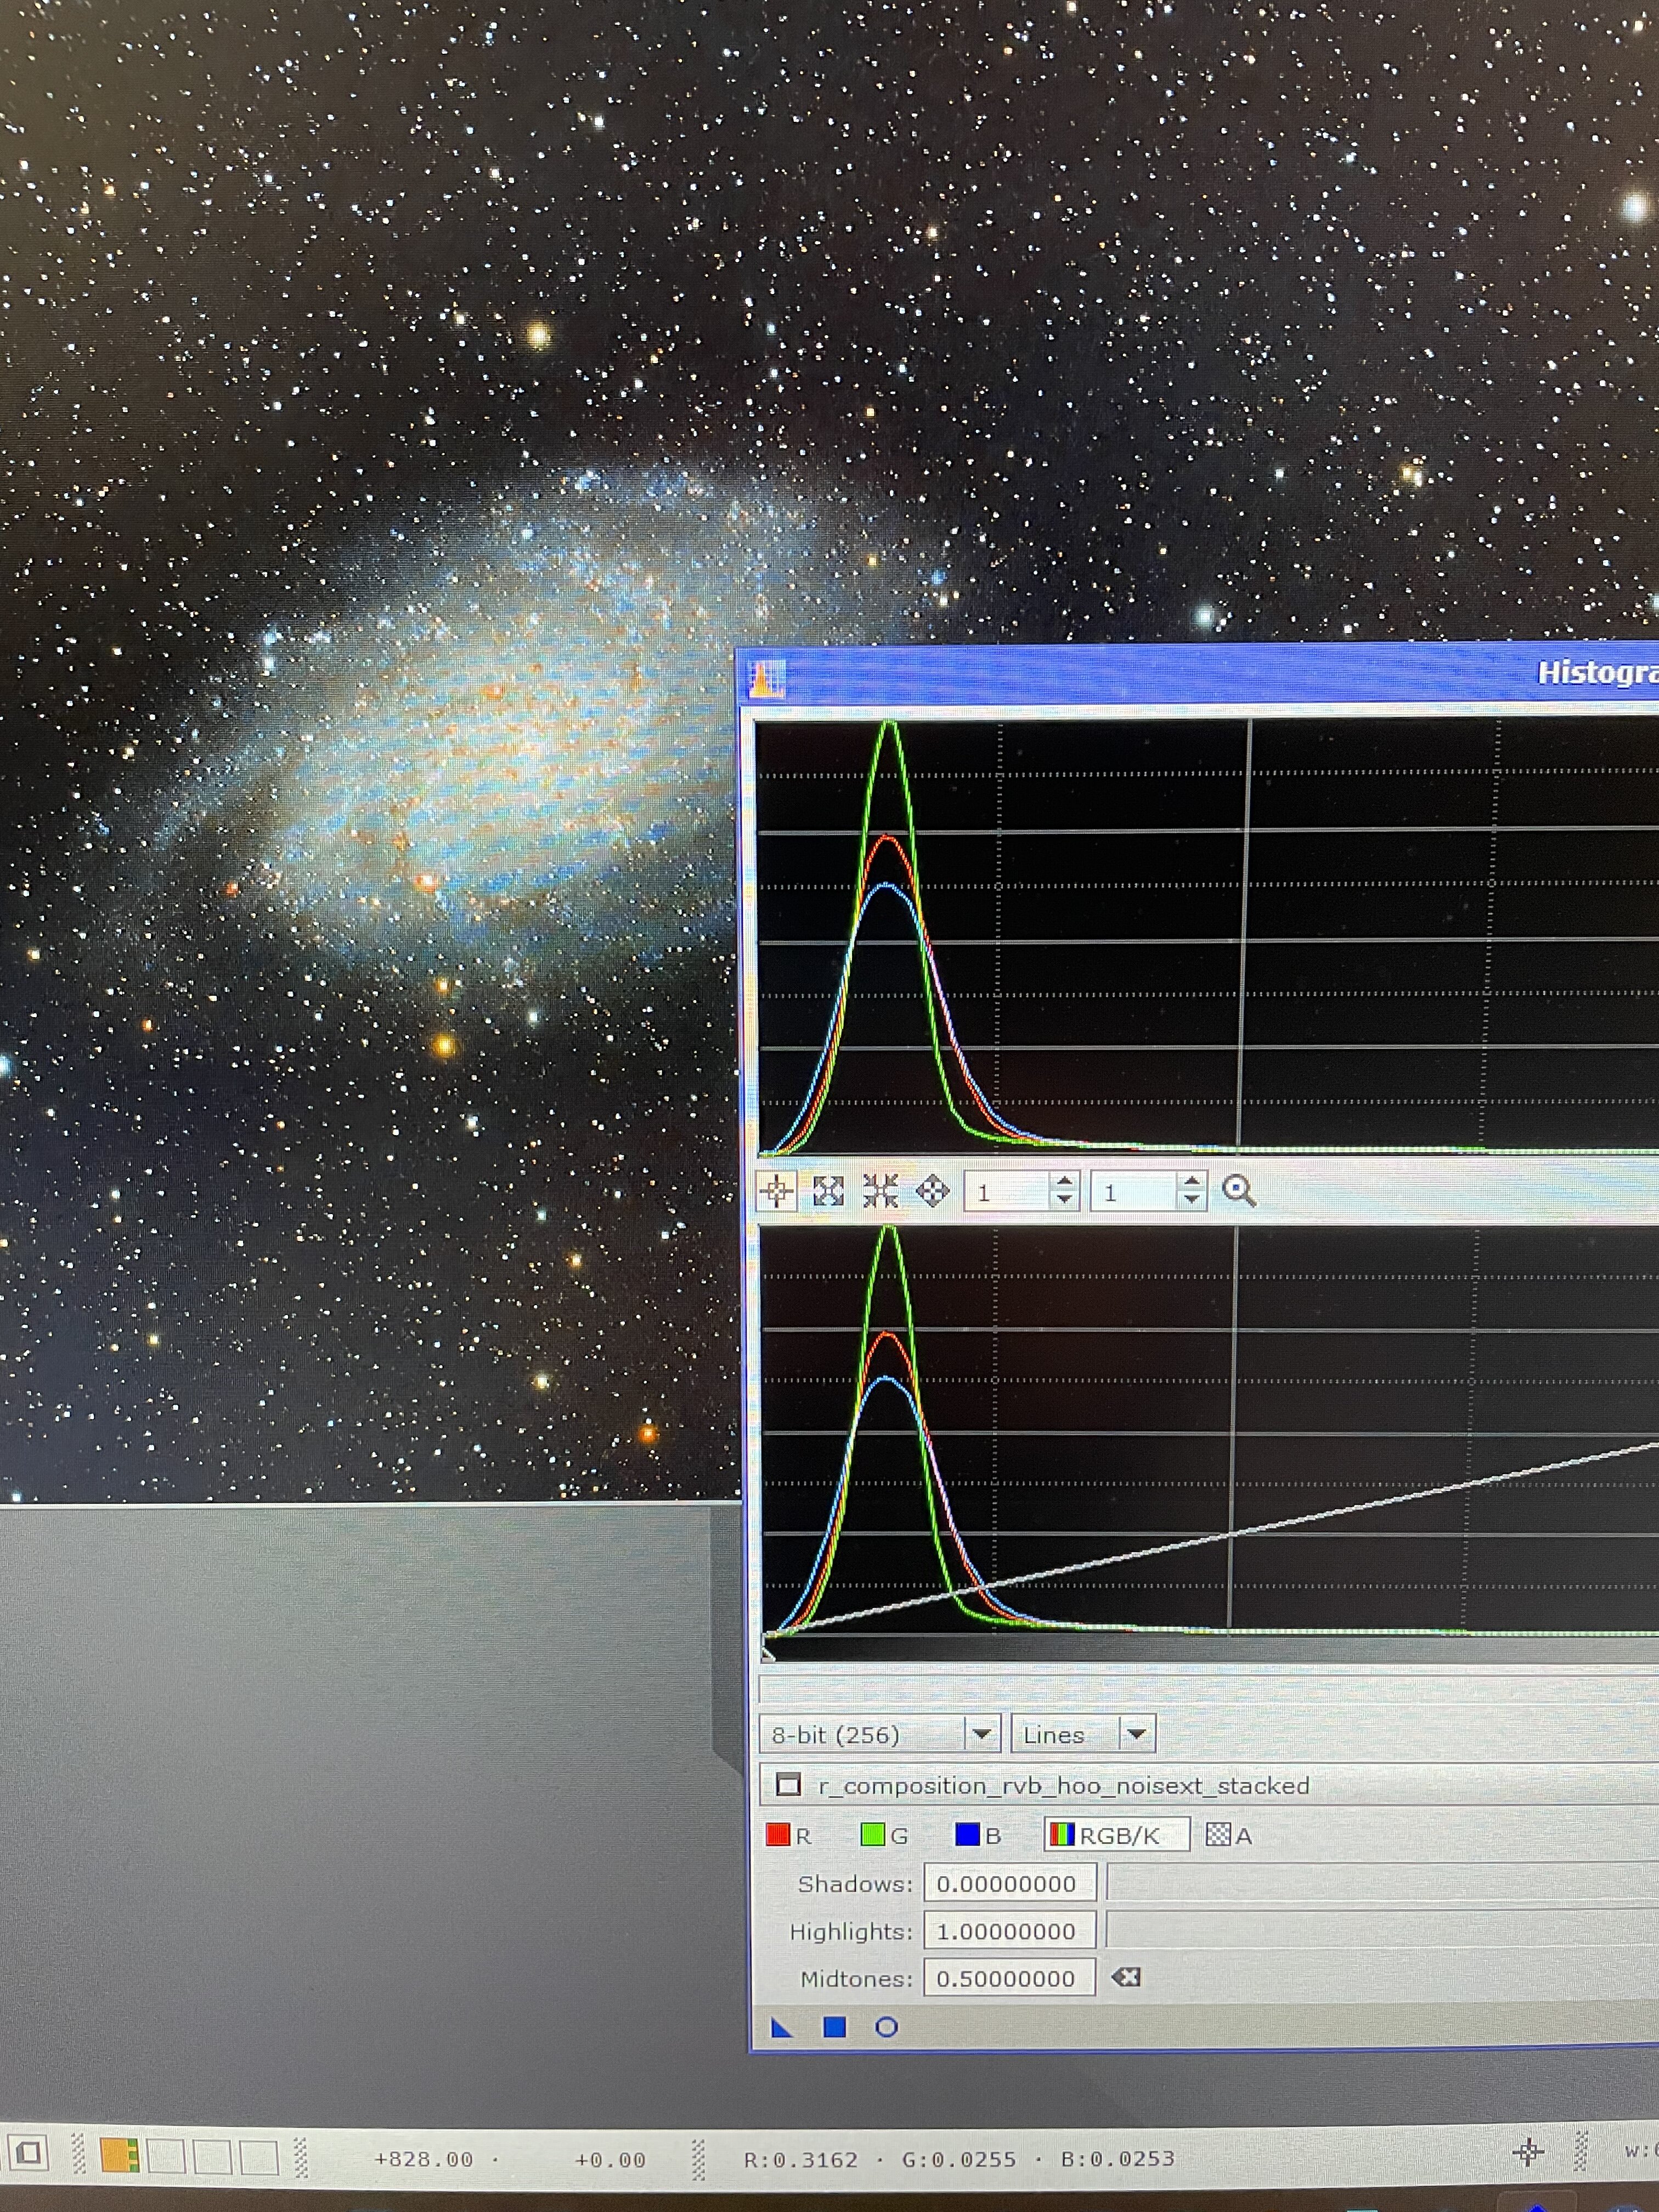Toggle the r_composition_rvb_hoo_noisext_stacked view checkbox

(789, 1785)
